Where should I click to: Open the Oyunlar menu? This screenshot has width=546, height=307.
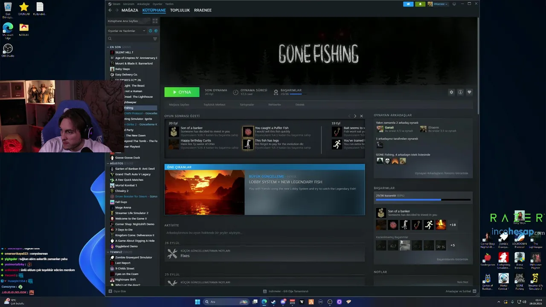(x=157, y=4)
